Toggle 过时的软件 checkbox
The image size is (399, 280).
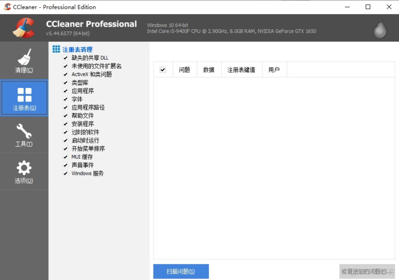(x=66, y=132)
